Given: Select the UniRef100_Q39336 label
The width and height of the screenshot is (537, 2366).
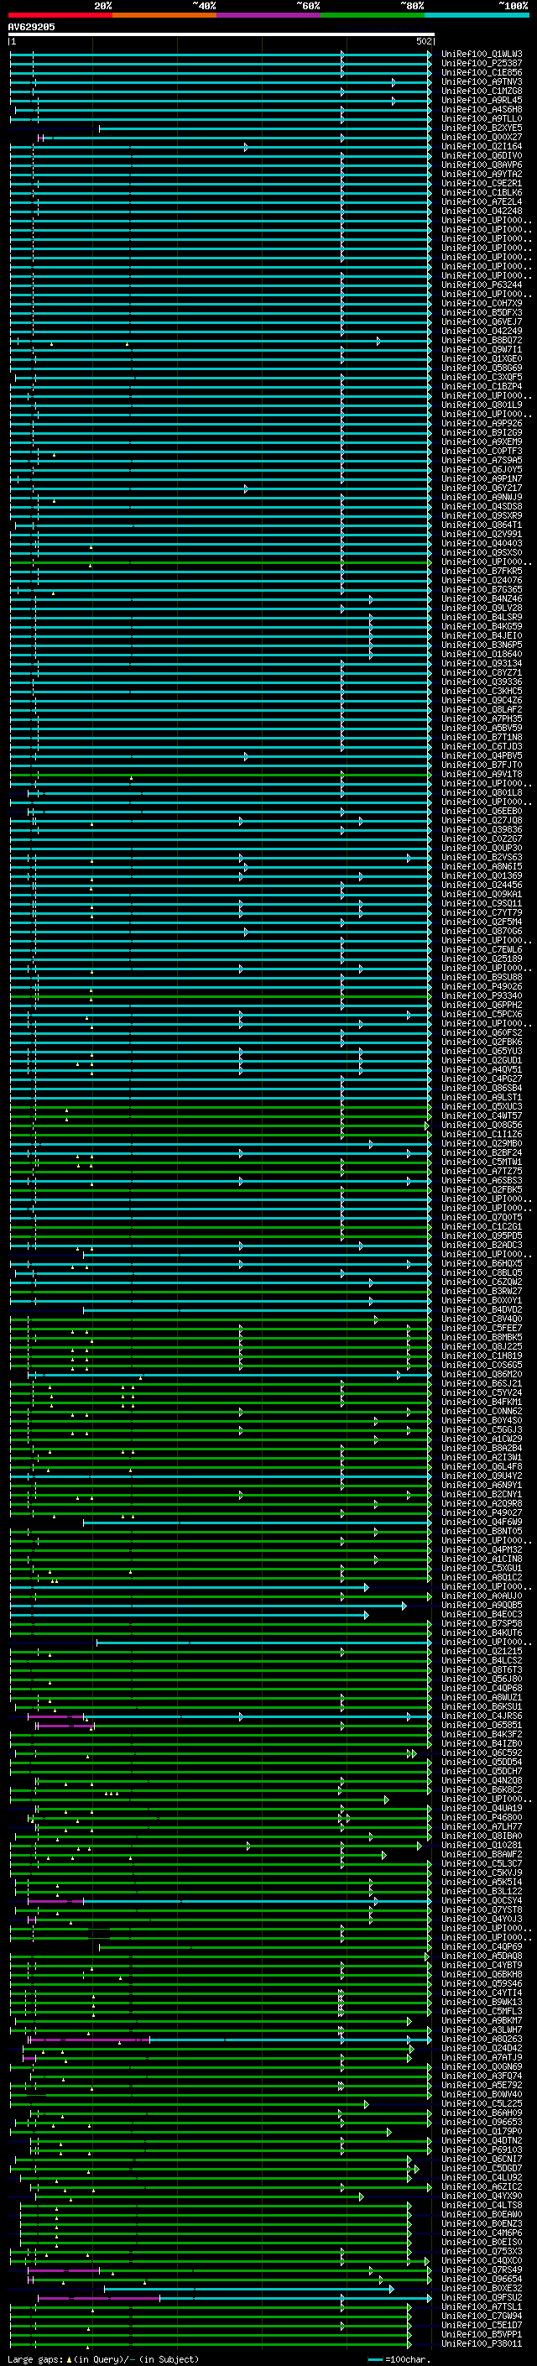Looking at the screenshot, I should (x=482, y=682).
